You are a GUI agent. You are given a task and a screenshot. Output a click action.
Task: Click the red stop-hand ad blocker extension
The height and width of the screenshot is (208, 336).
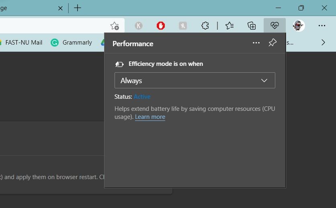click(x=161, y=26)
